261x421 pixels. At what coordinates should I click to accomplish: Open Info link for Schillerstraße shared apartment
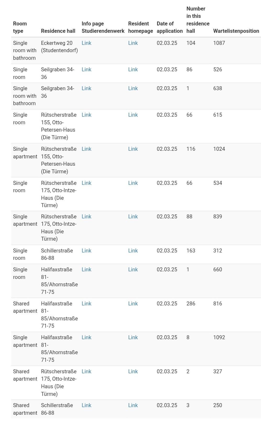[x=86, y=405]
